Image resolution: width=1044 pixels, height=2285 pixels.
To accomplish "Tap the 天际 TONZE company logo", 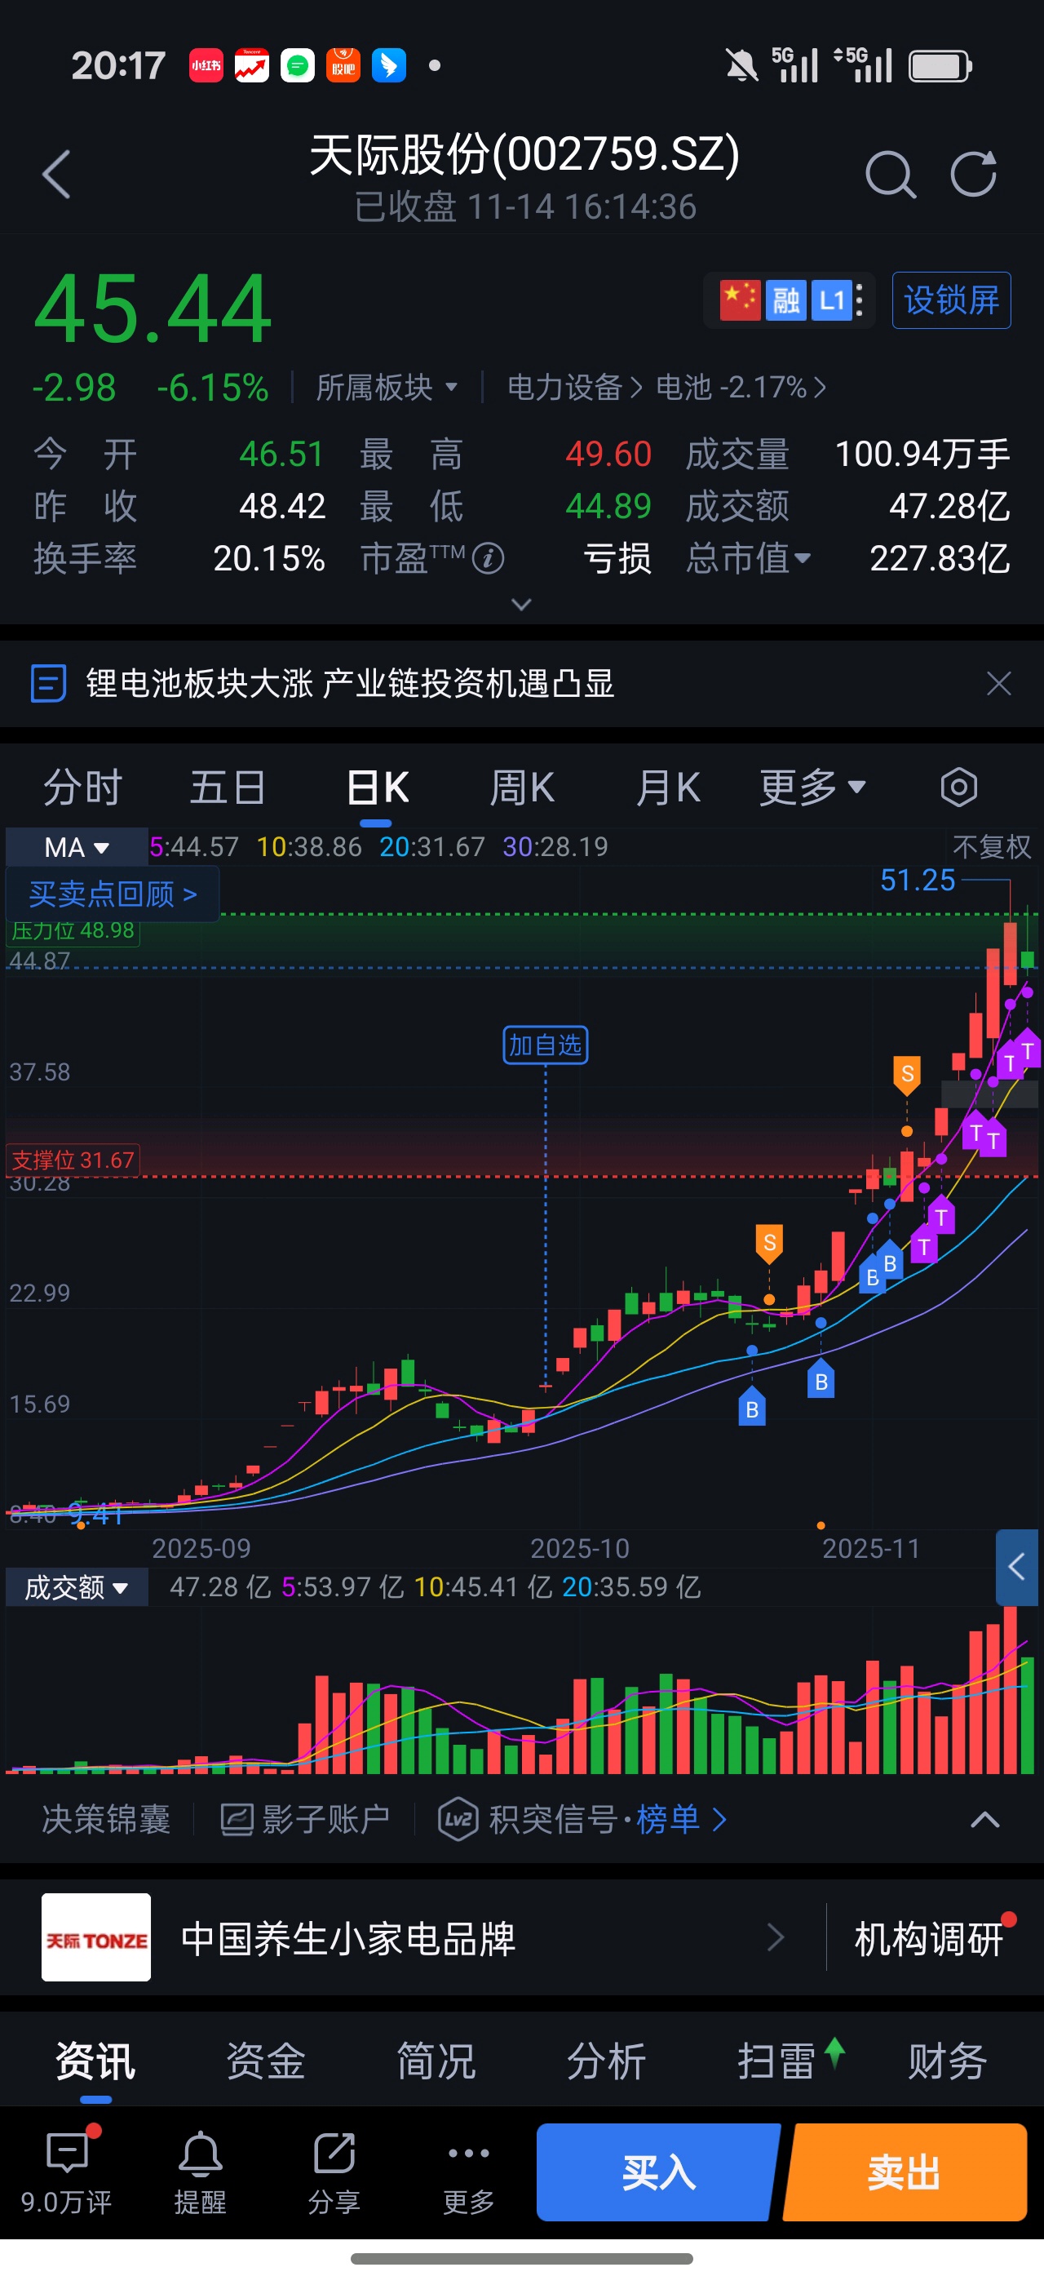I will pyautogui.click(x=95, y=1937).
